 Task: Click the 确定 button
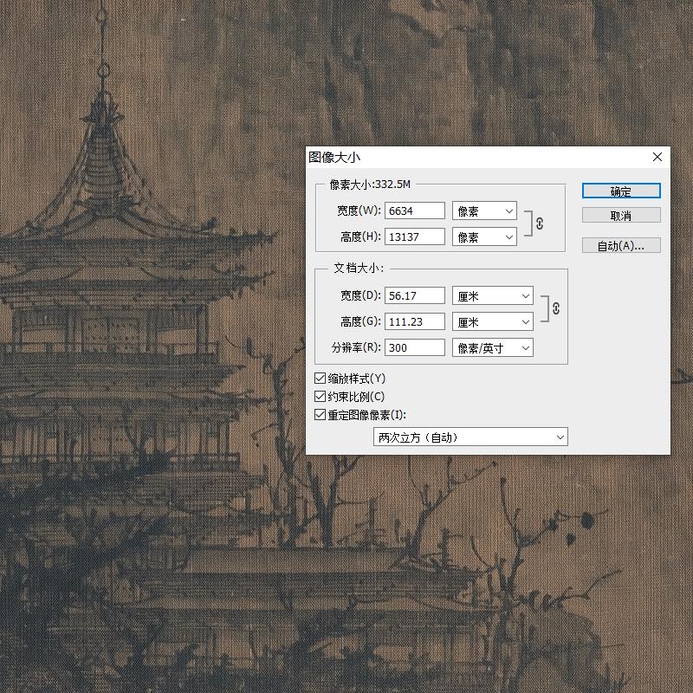621,191
